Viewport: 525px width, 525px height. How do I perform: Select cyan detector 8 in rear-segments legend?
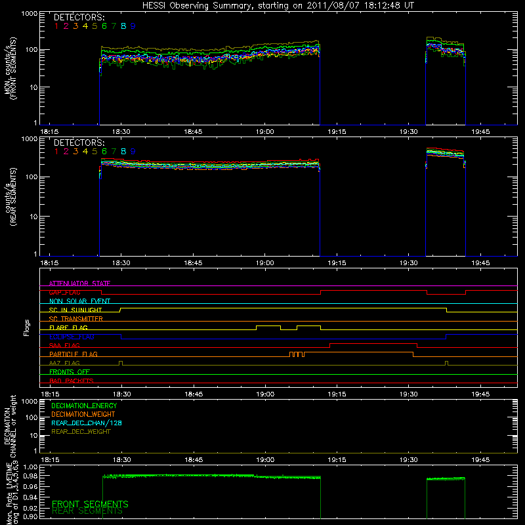[x=123, y=152]
